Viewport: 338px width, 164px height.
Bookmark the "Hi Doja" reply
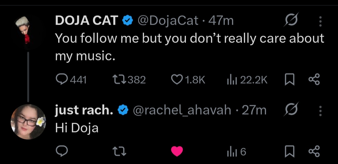289,152
